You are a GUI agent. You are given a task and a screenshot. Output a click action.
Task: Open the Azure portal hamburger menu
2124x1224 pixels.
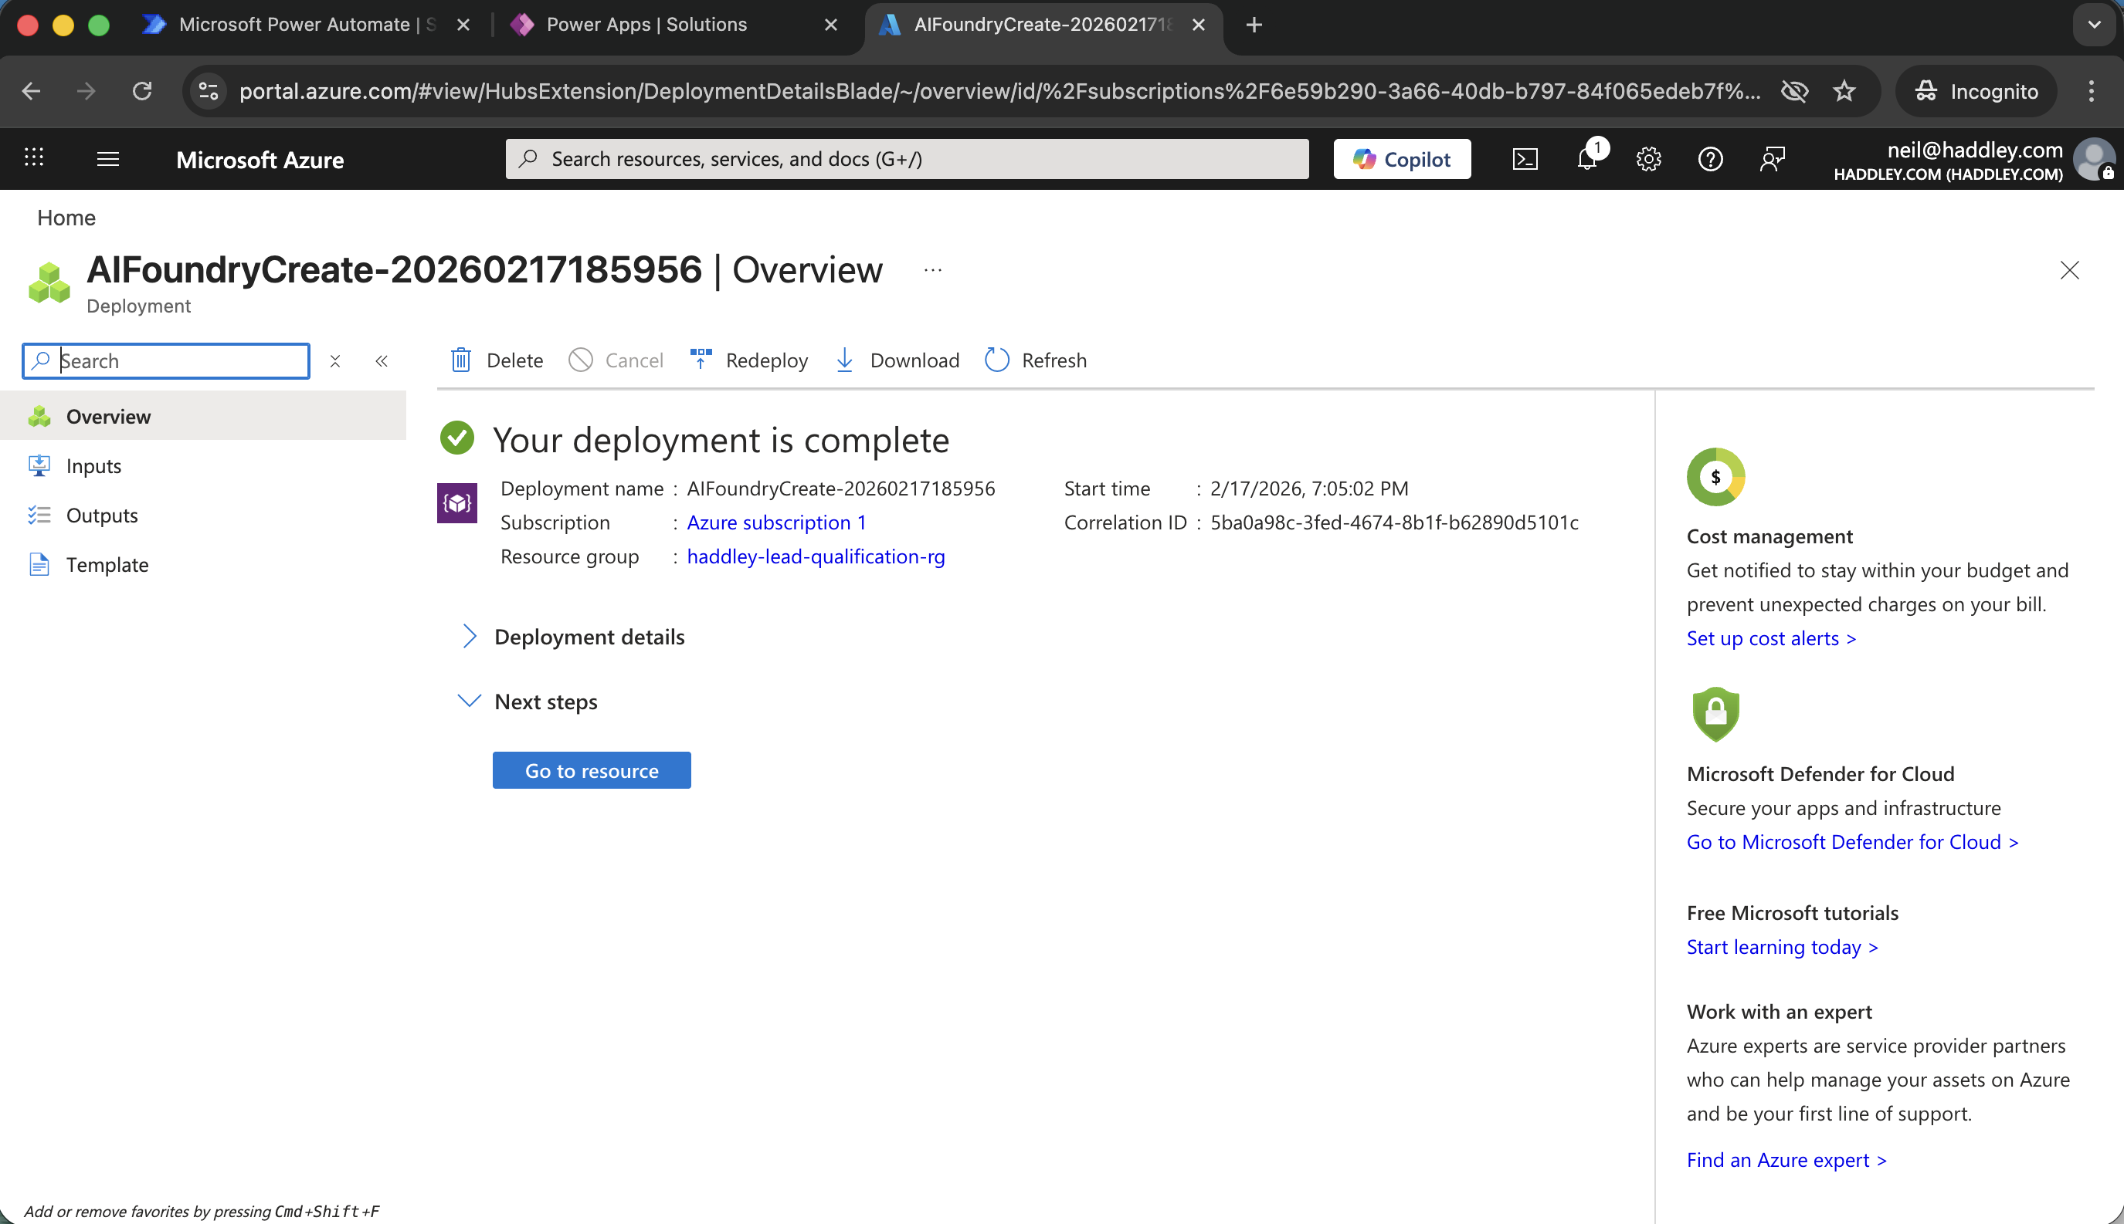107,159
